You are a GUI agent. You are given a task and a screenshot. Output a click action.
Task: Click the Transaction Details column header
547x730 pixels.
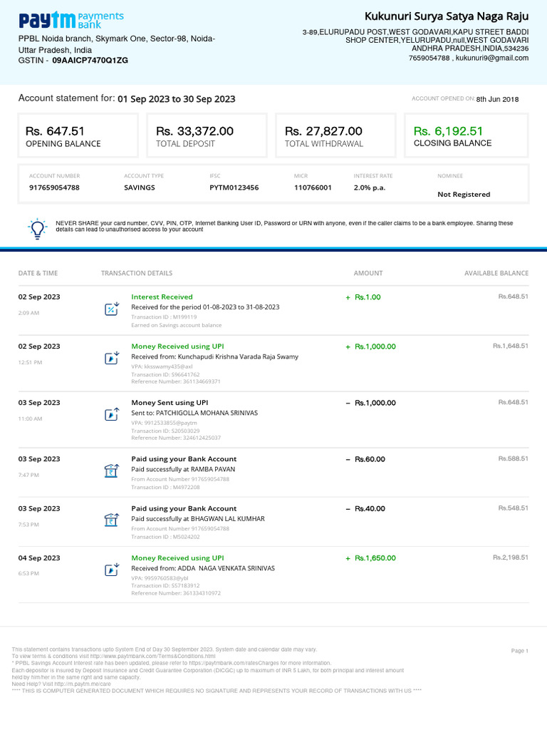click(137, 273)
